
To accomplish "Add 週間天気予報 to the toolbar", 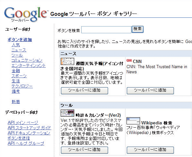I will pos(85,91).
